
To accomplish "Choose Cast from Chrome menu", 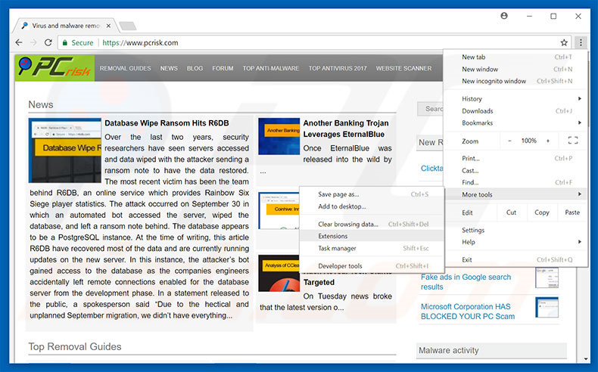I will click(515, 171).
